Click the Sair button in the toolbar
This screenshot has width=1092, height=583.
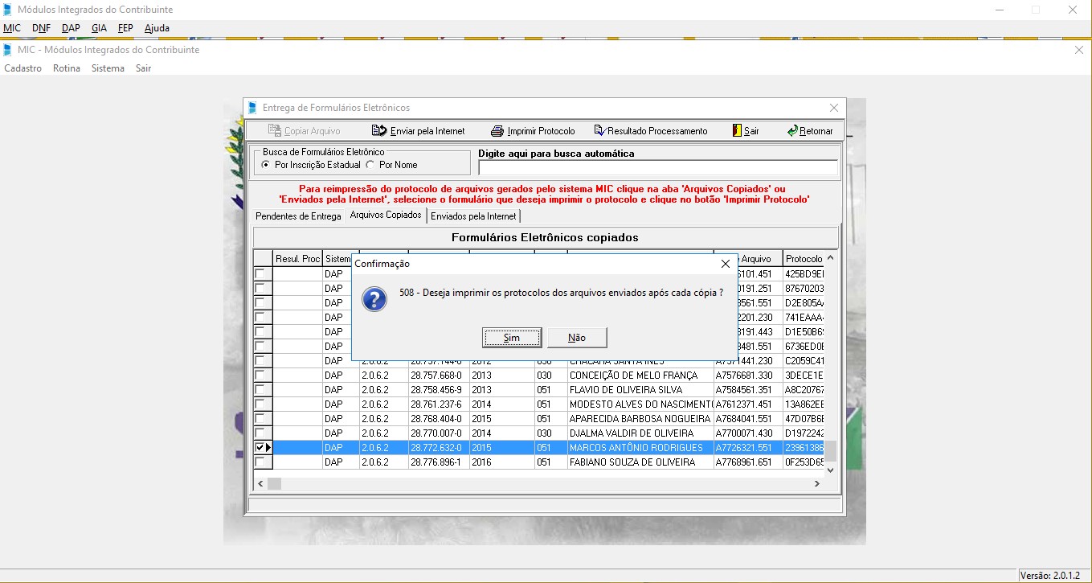point(746,131)
